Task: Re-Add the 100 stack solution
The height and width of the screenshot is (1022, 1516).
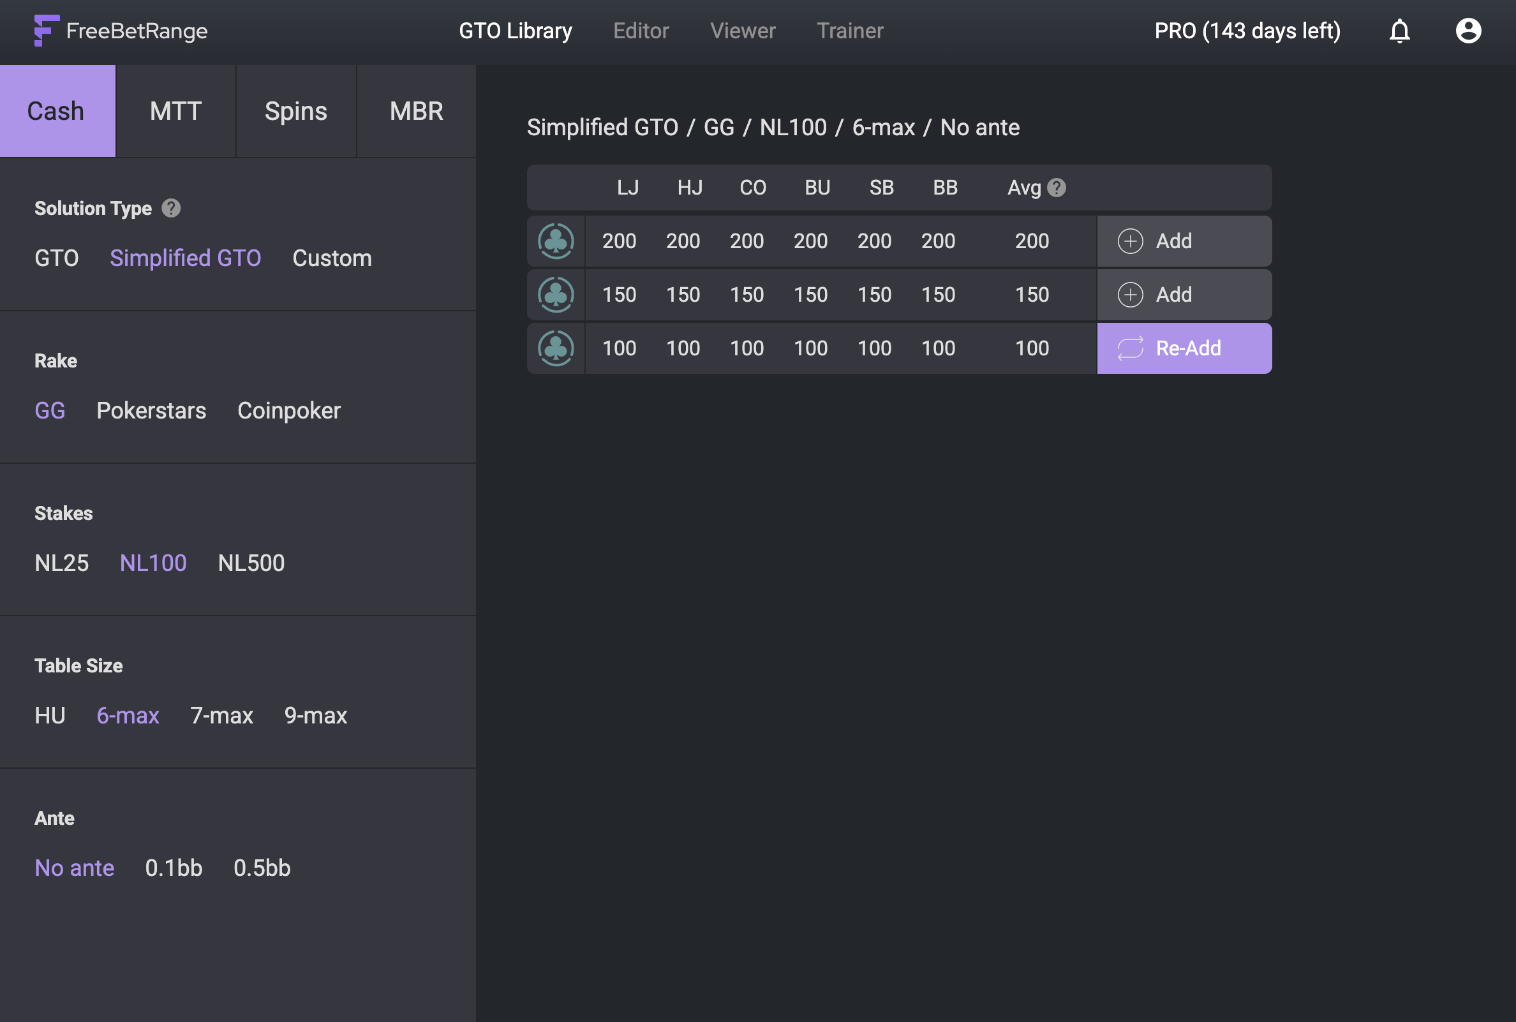Action: click(1184, 348)
